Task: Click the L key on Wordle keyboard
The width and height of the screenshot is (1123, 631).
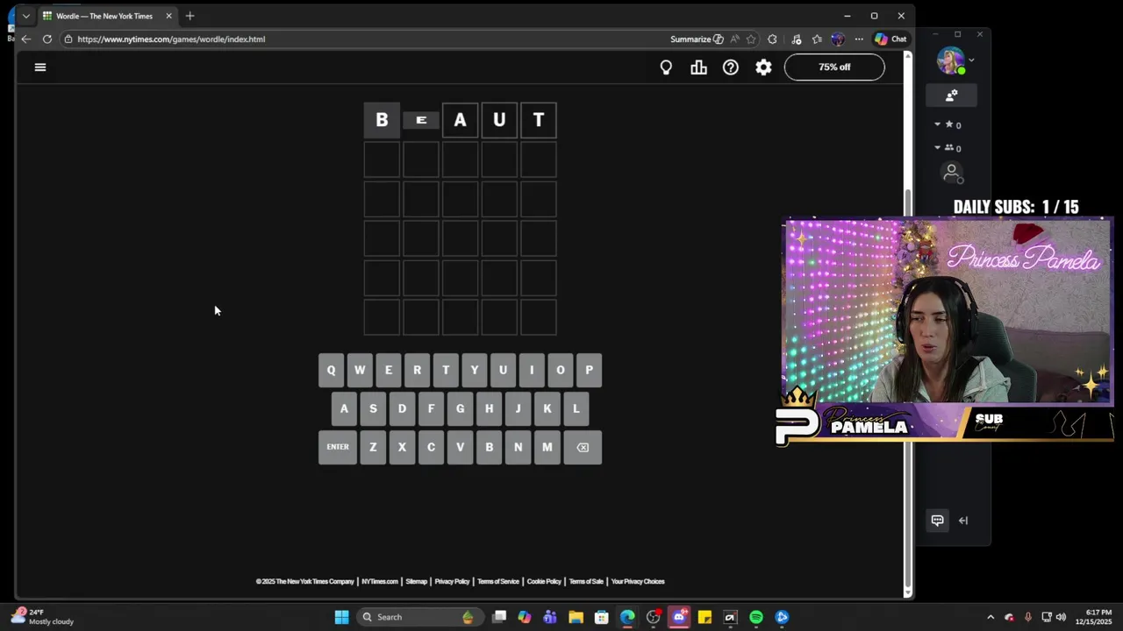Action: point(576,408)
